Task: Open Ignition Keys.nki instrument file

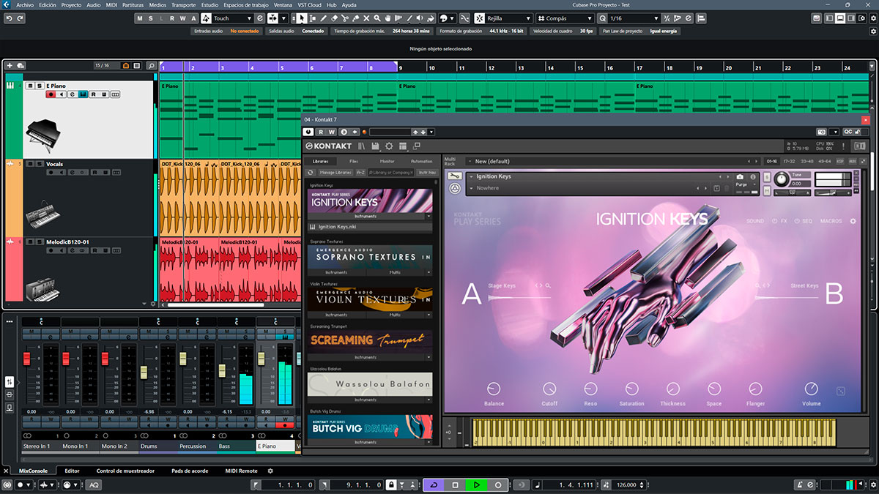Action: point(370,228)
